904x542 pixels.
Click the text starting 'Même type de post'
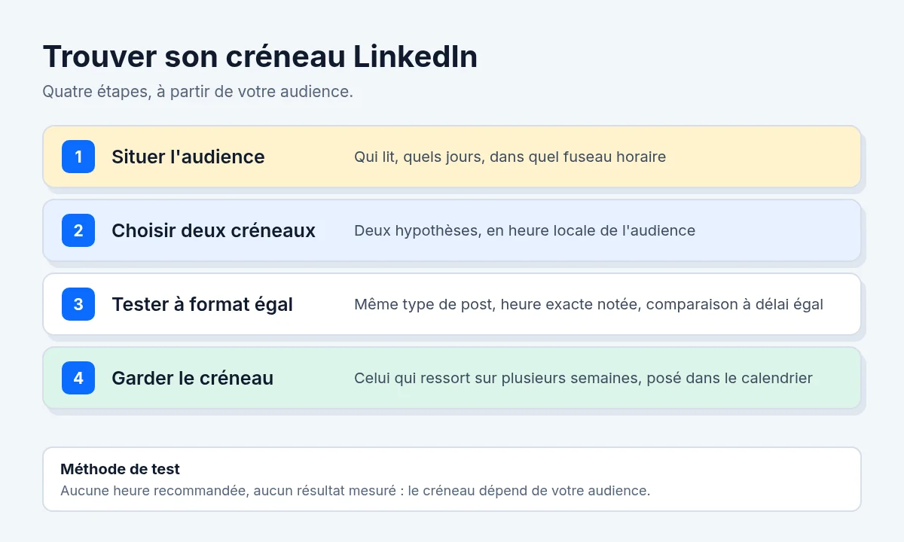click(x=588, y=304)
